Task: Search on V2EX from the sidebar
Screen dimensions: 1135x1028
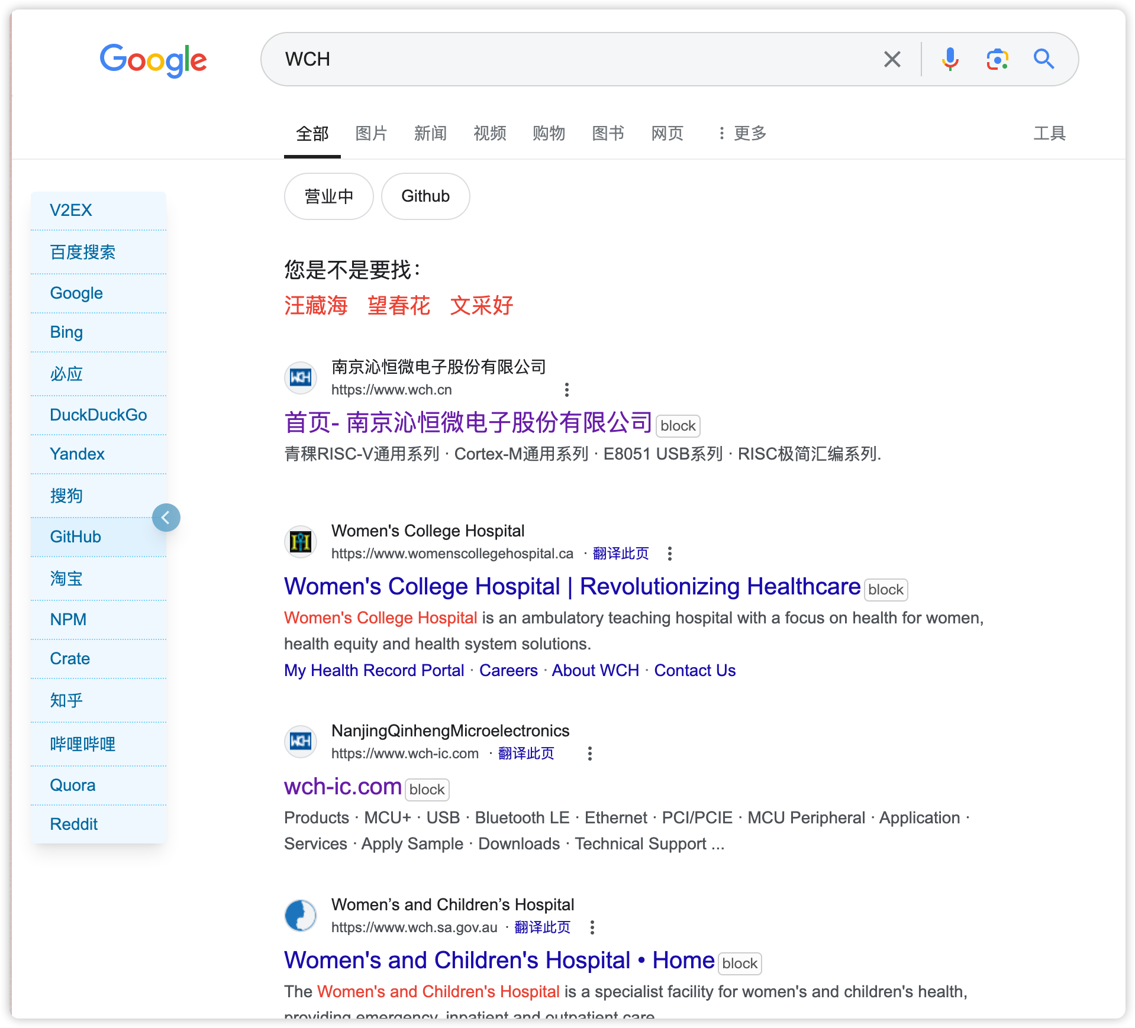Action: pos(98,211)
